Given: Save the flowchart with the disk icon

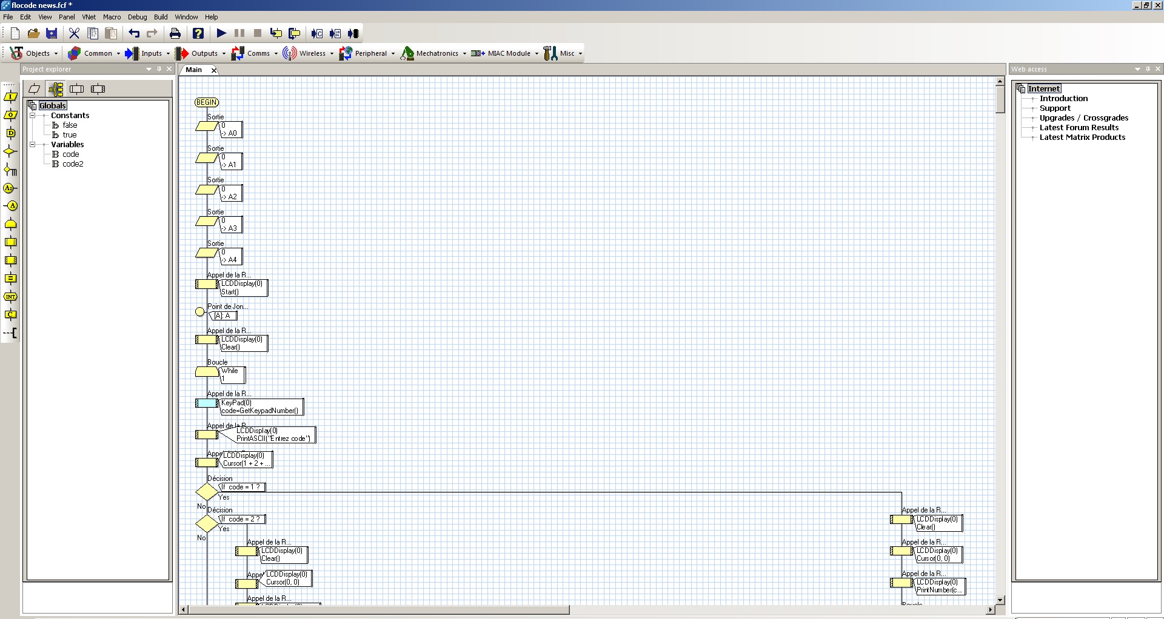Looking at the screenshot, I should 52,33.
